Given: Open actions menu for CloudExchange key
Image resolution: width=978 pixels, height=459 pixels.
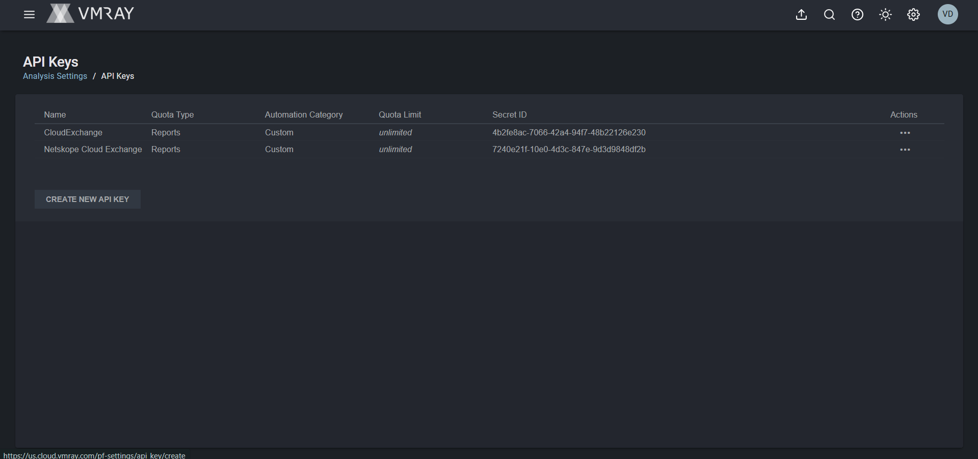Looking at the screenshot, I should pos(905,133).
